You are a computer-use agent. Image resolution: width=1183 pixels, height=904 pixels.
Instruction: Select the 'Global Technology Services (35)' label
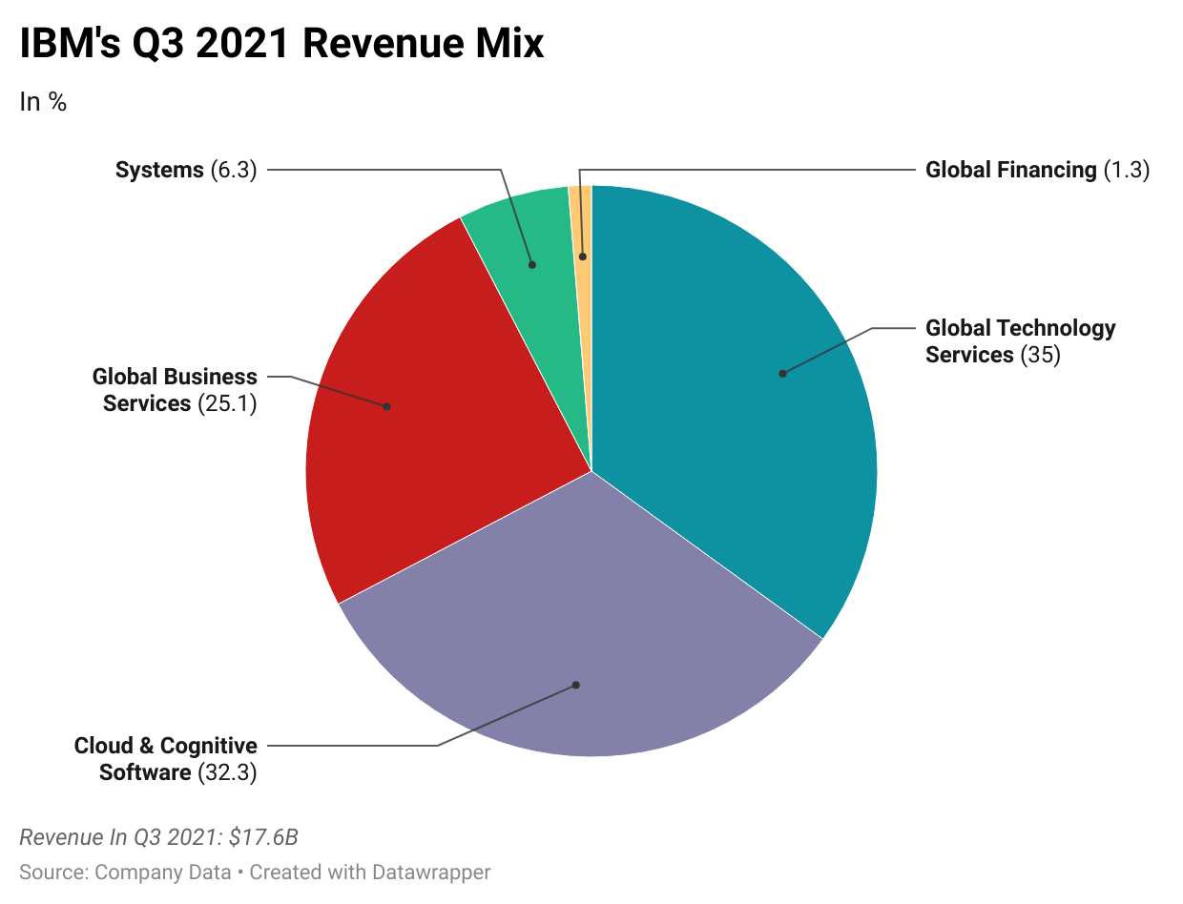pyautogui.click(x=1021, y=341)
